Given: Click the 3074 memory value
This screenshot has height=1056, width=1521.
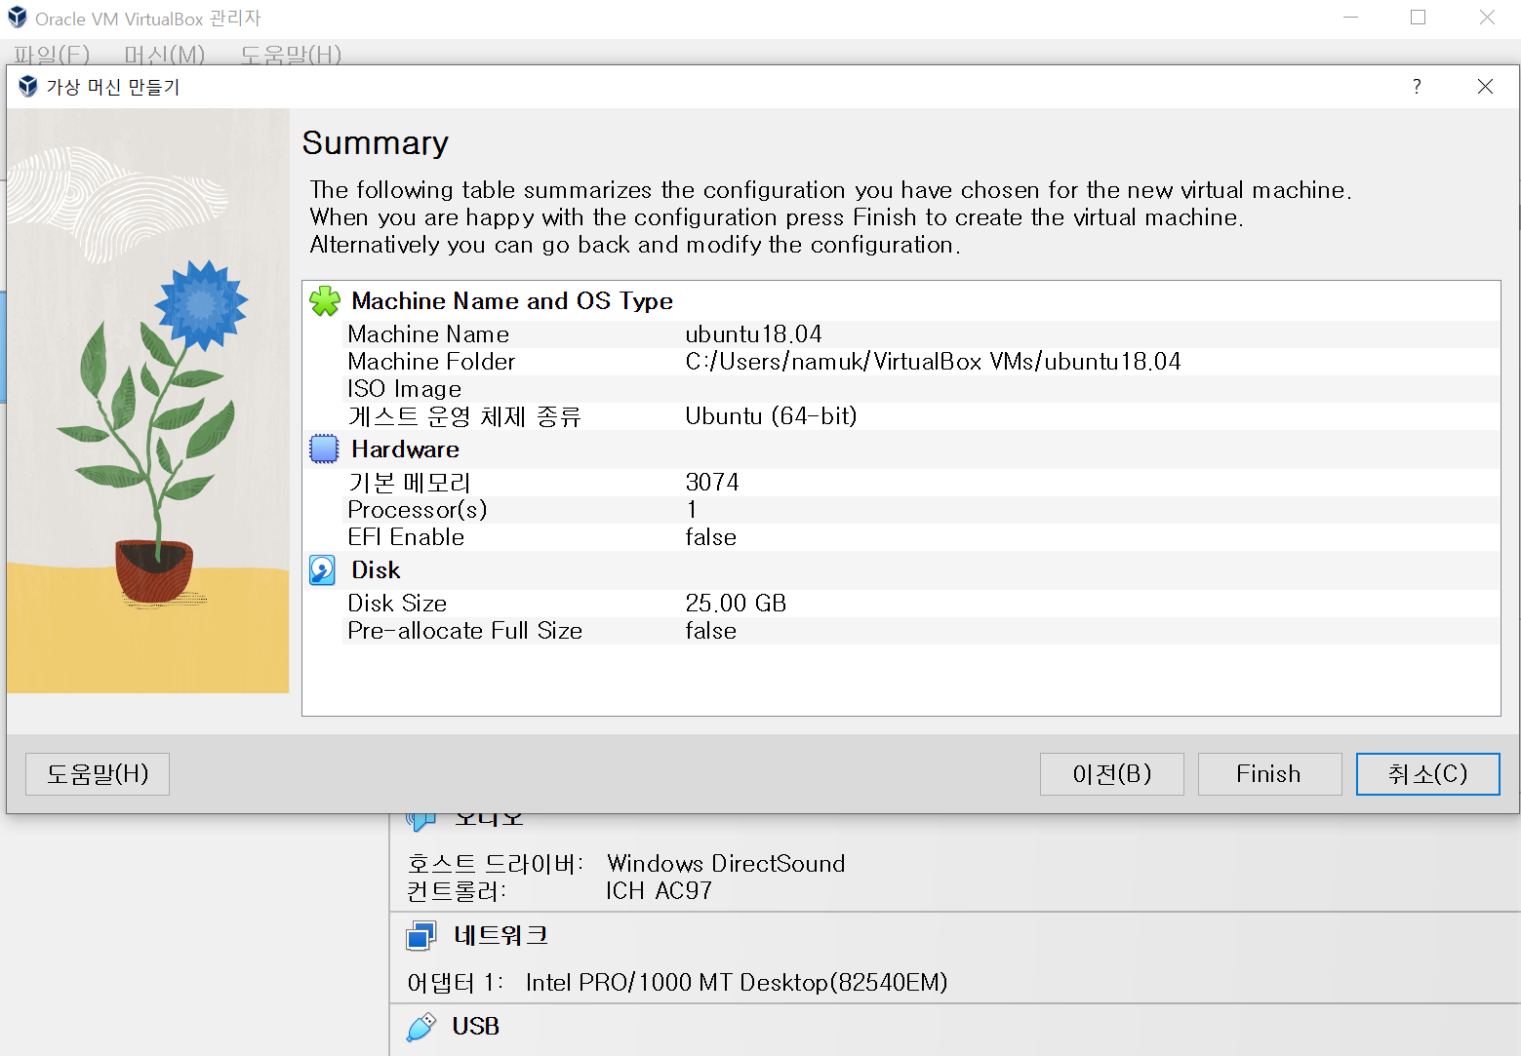Looking at the screenshot, I should [712, 483].
